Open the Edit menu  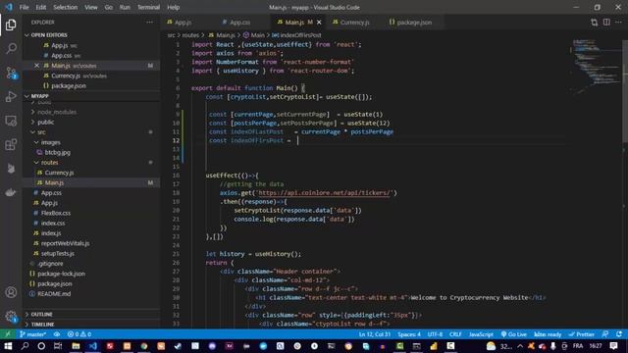pyautogui.click(x=41, y=7)
